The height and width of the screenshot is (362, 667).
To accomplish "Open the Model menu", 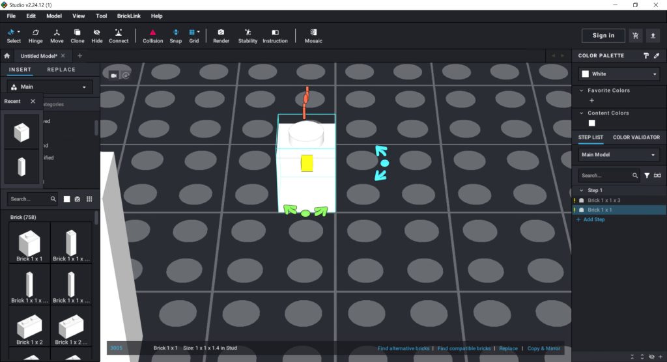I will point(54,16).
